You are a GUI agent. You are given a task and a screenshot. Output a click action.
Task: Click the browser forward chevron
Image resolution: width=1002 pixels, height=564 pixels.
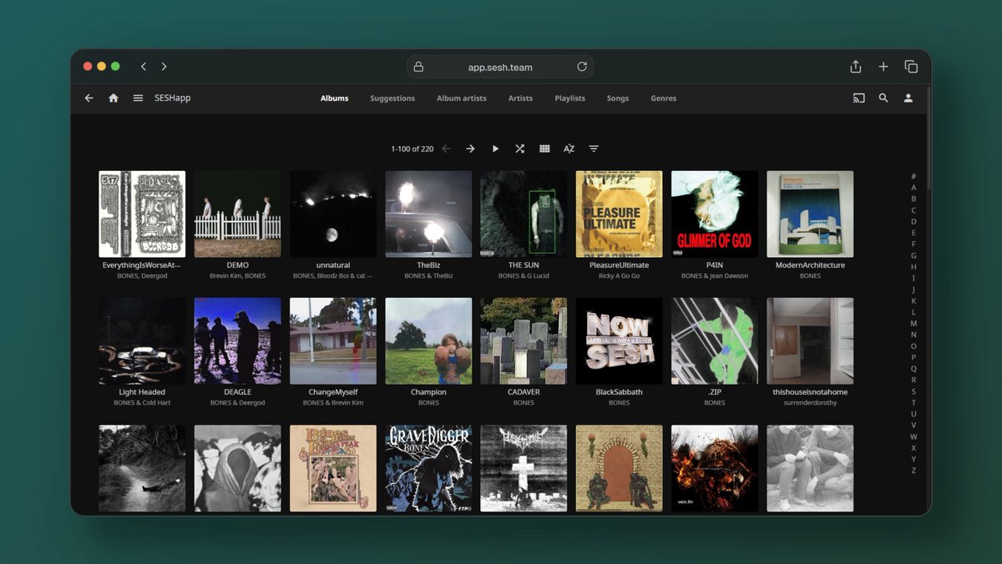point(164,67)
